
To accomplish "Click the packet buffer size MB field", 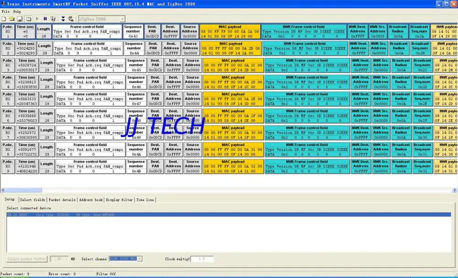I will click(x=59, y=259).
